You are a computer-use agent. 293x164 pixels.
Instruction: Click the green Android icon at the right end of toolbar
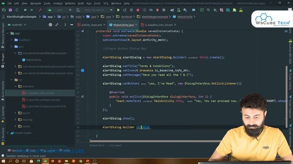[241, 10]
